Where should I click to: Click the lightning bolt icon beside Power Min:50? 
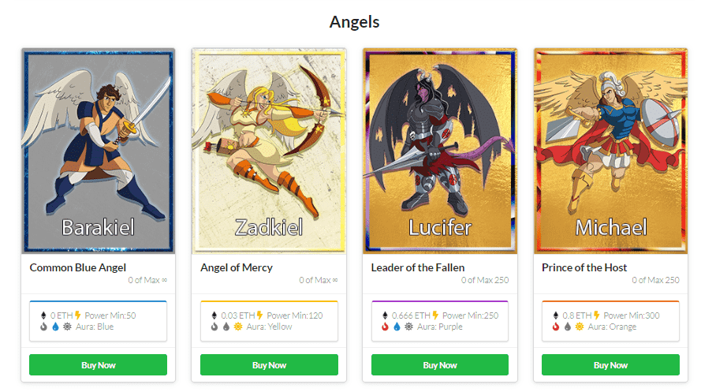click(x=78, y=315)
